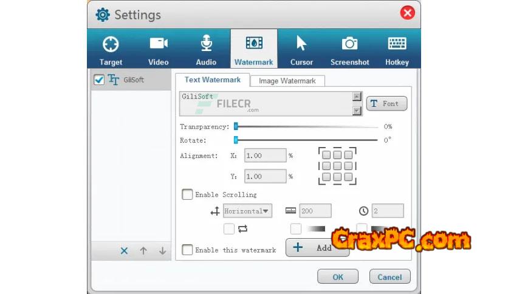Close the Settings dialog with red X
This screenshot has height=294, width=508.
point(408,13)
